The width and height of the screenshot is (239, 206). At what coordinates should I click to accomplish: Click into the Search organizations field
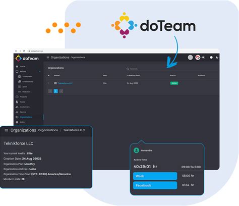(x=172, y=69)
